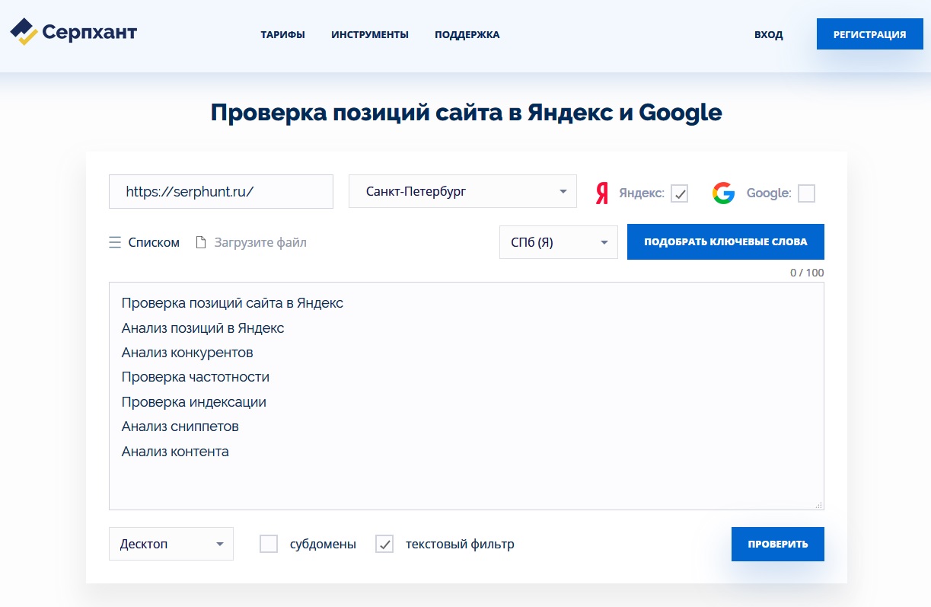
Task: Enable the Google checkbox
Action: tap(806, 193)
